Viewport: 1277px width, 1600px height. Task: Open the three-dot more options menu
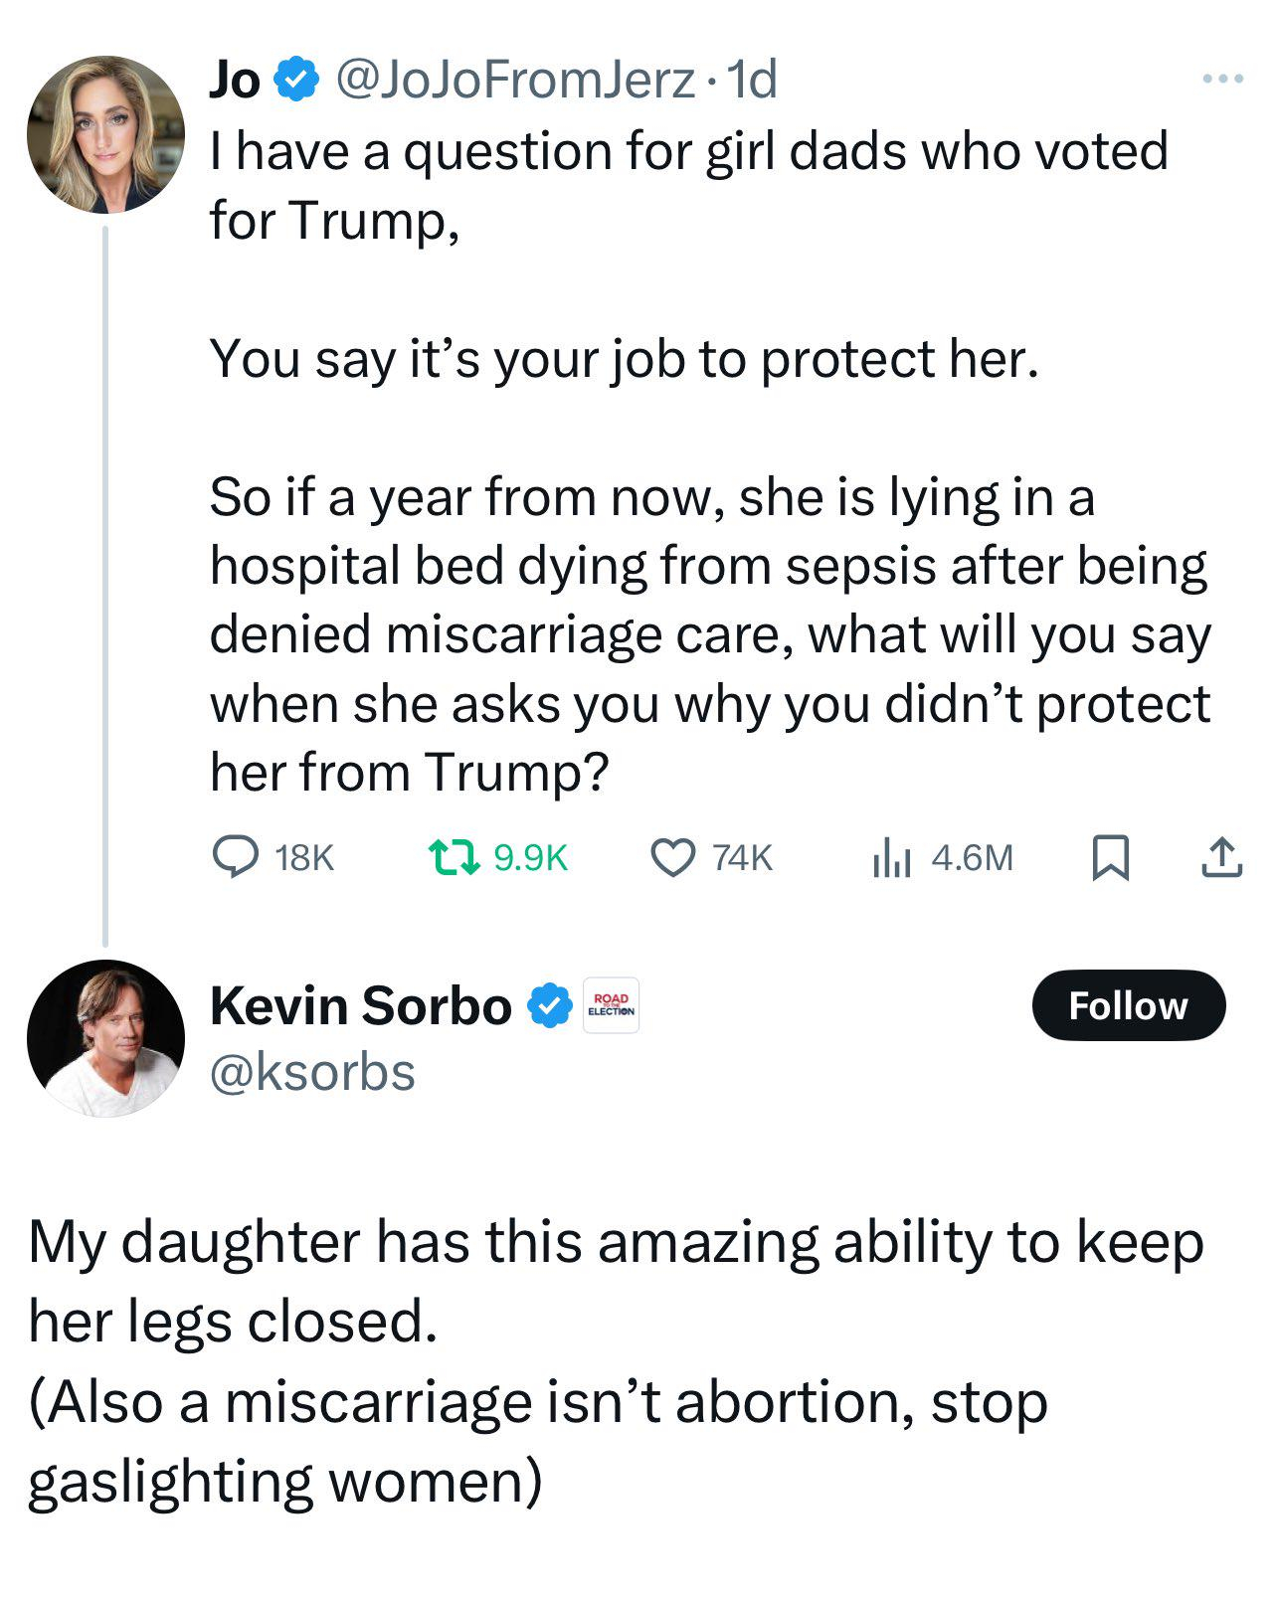pyautogui.click(x=1221, y=79)
